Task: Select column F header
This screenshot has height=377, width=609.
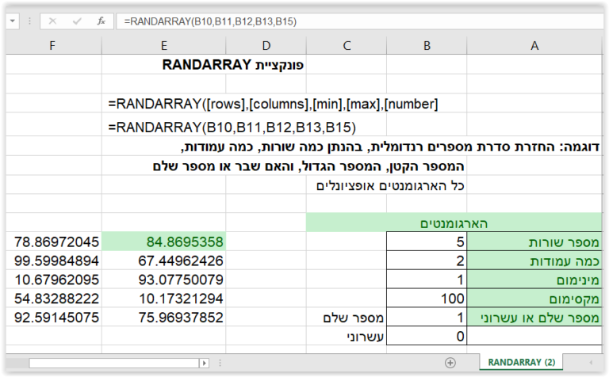Action: pyautogui.click(x=52, y=46)
